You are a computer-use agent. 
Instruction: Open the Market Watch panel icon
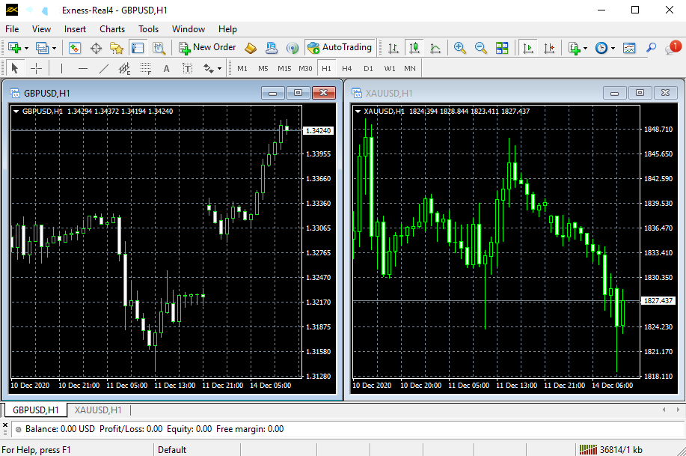(x=73, y=47)
